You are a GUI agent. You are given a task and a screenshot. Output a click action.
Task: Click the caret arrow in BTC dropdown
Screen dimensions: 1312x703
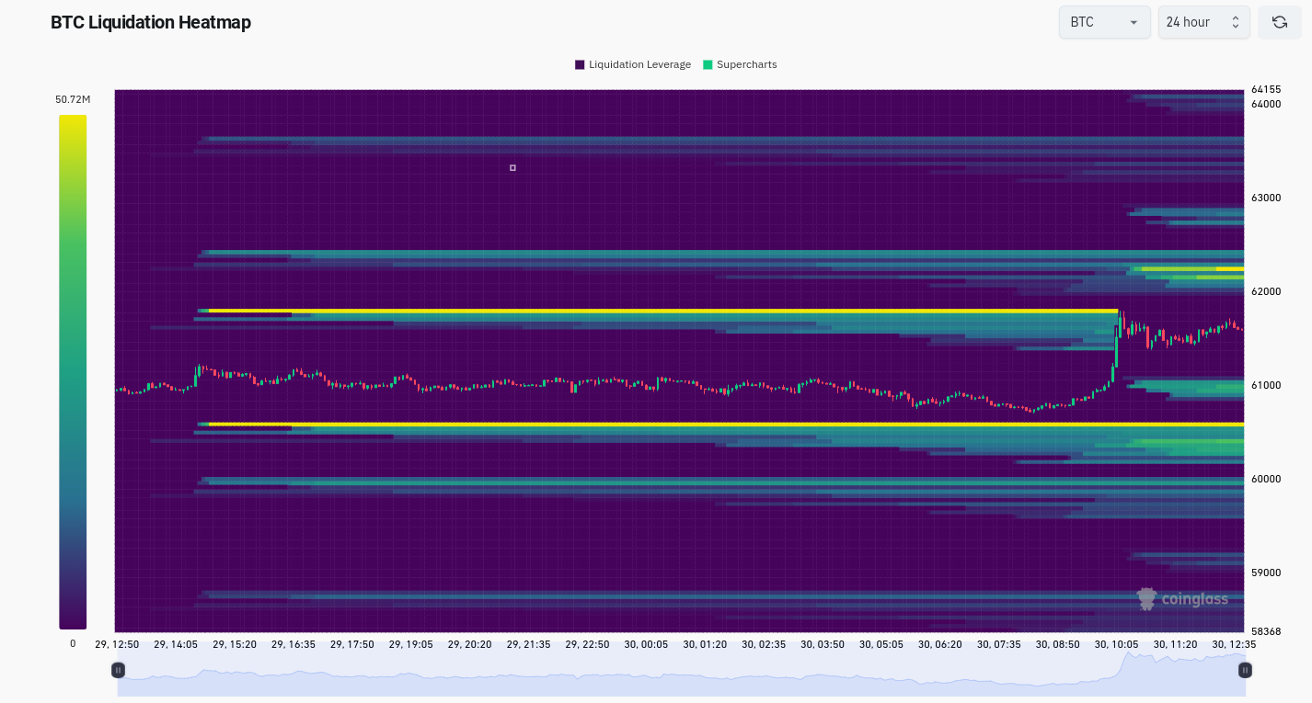click(x=1134, y=23)
